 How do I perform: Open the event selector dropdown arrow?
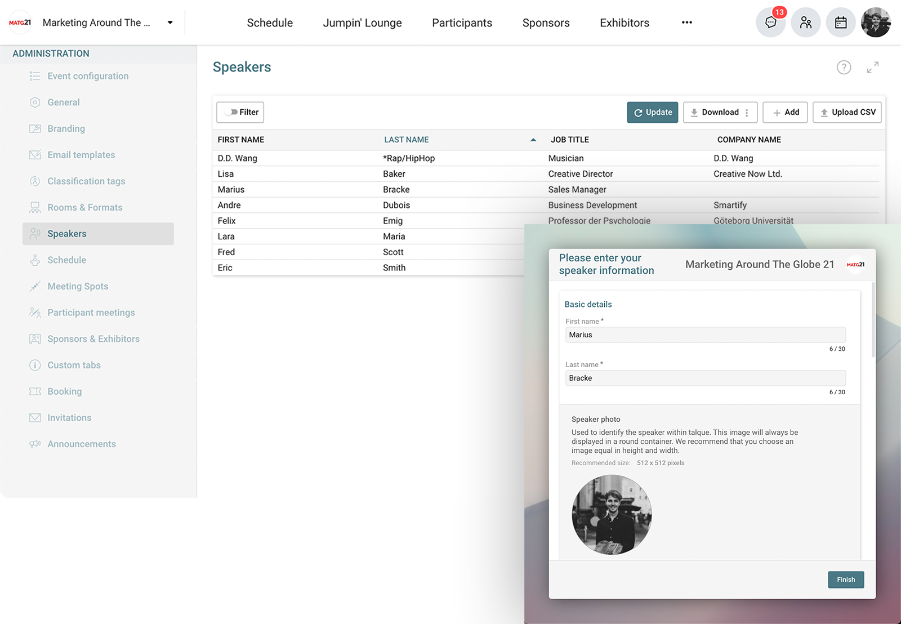pyautogui.click(x=170, y=23)
